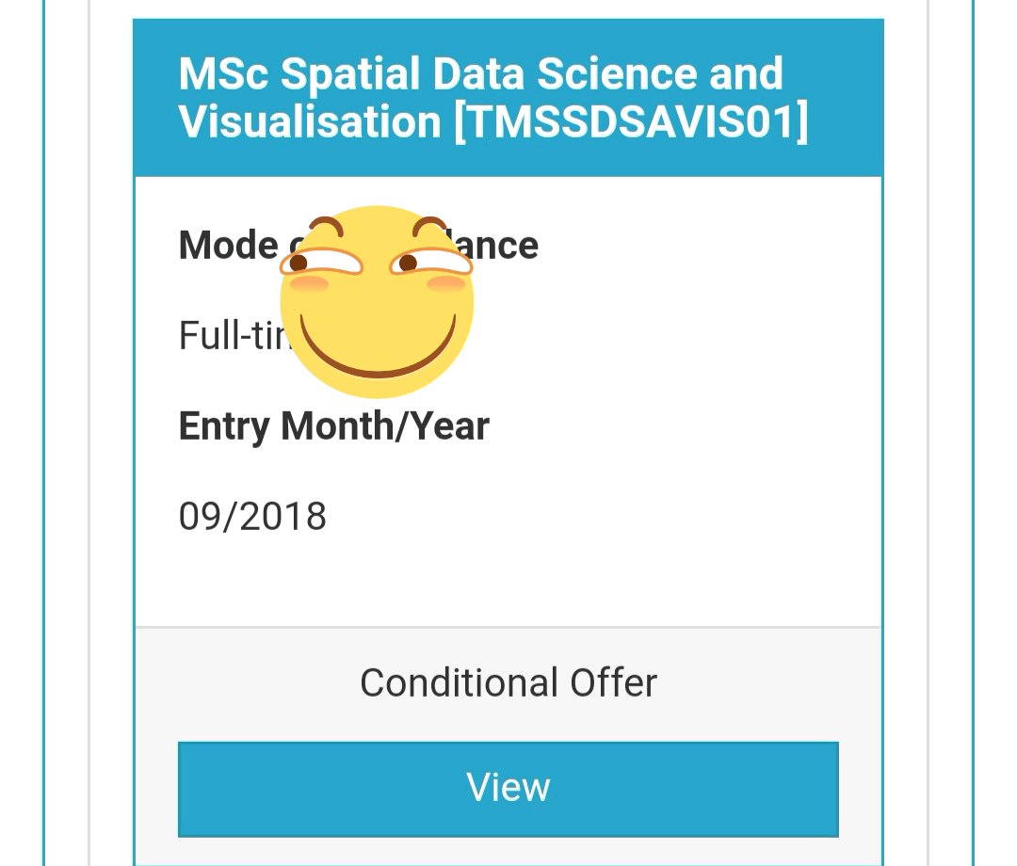Screen dimensions: 1017x866
Task: Click the emoji's left pink blush
Action: tap(311, 283)
